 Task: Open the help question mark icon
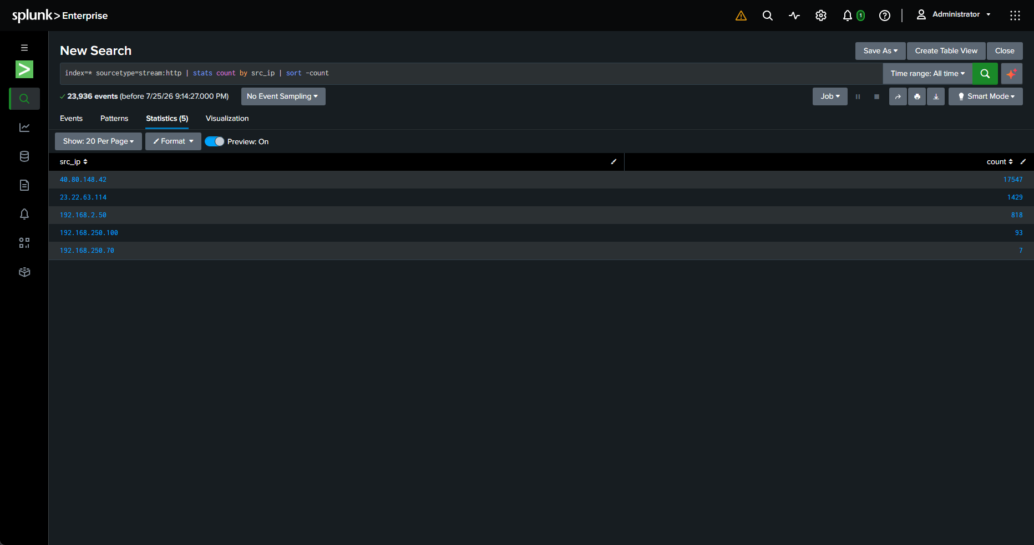pyautogui.click(x=885, y=16)
